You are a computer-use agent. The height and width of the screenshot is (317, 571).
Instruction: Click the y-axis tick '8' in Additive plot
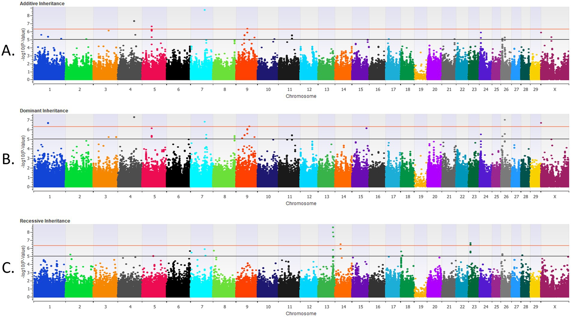29,16
